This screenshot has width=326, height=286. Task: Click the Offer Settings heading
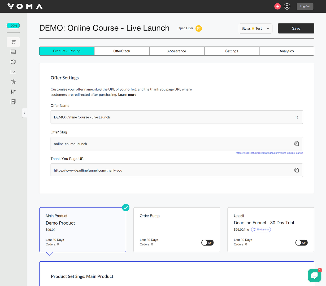click(x=65, y=78)
